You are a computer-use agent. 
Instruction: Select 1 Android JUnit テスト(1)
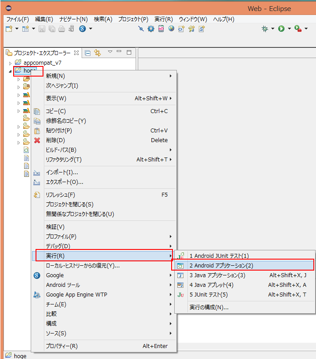pos(245,256)
